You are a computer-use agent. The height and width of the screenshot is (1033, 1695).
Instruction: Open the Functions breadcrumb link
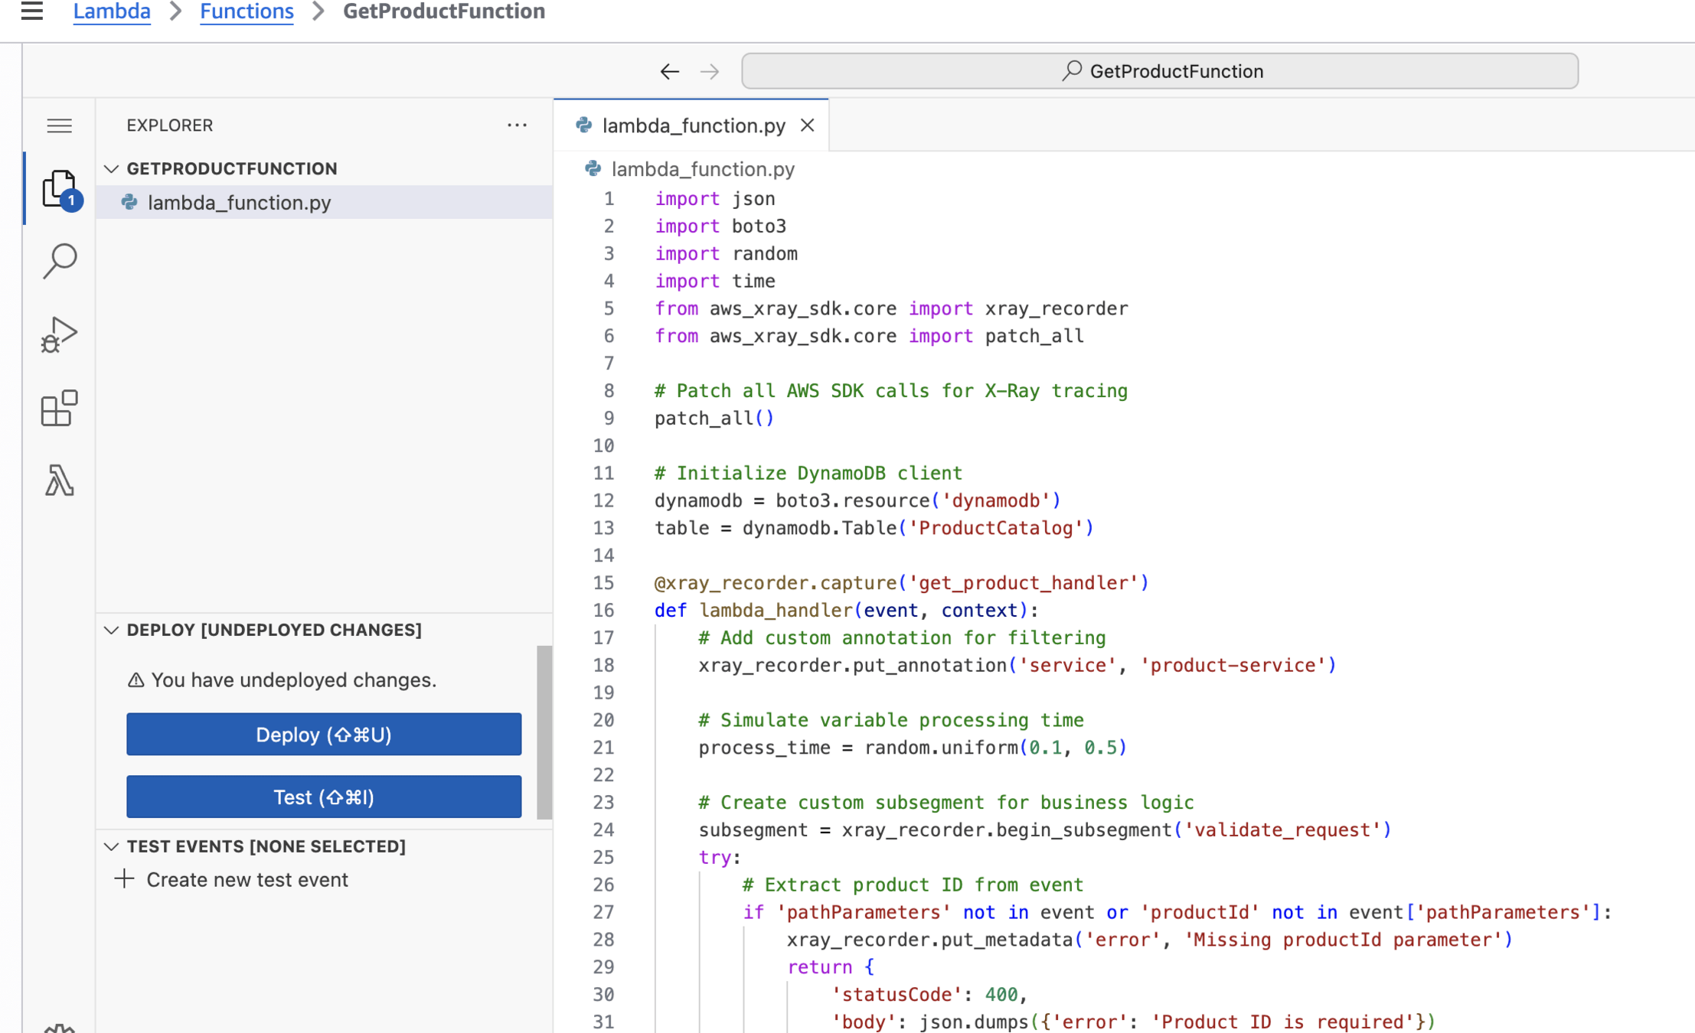coord(247,11)
